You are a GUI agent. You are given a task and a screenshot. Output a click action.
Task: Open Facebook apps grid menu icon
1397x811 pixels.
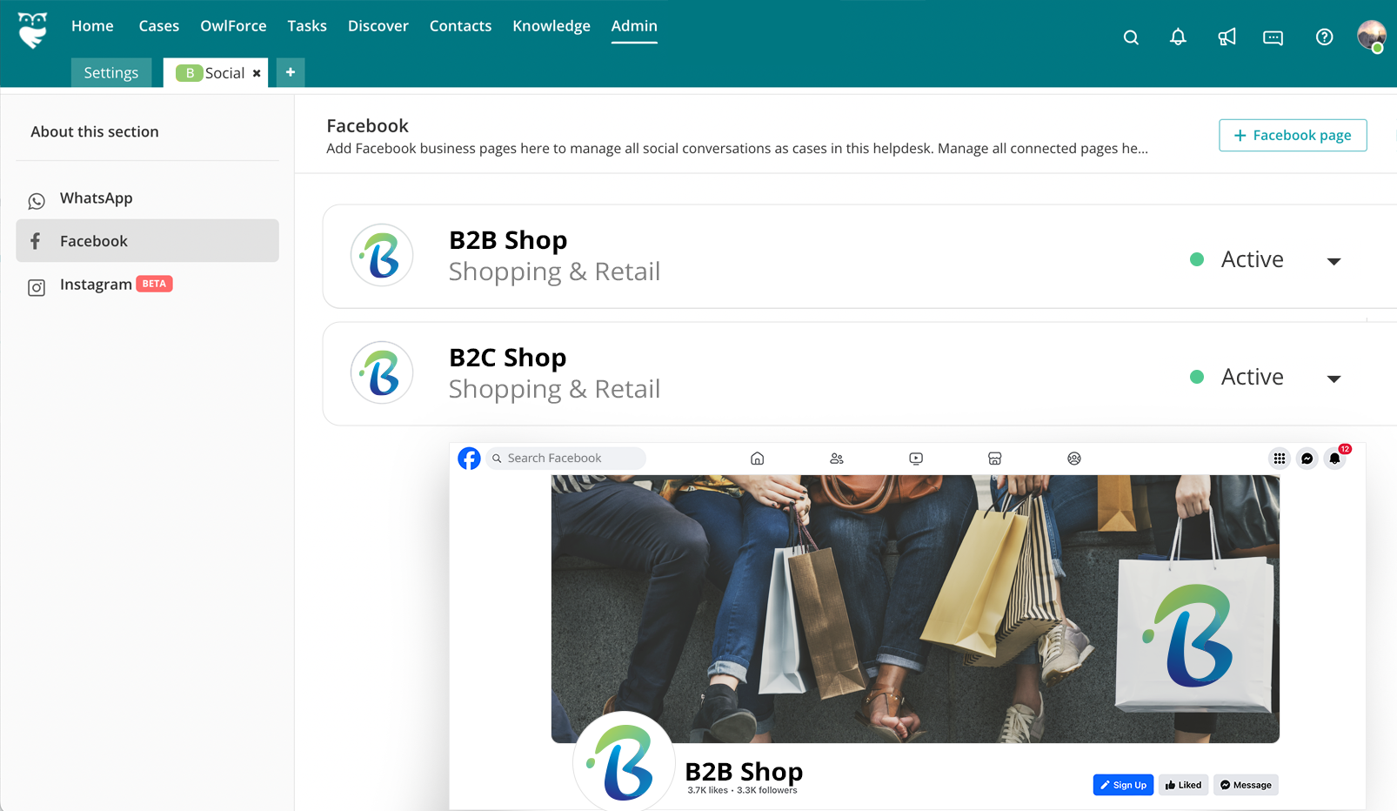(x=1279, y=459)
